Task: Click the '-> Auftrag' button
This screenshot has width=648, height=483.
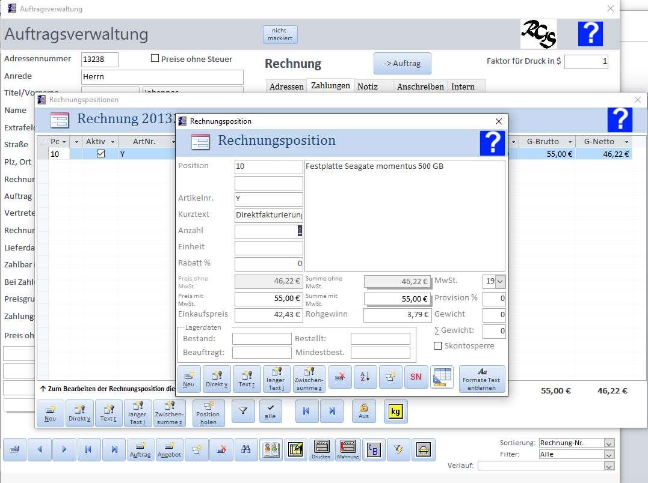Action: pyautogui.click(x=402, y=64)
